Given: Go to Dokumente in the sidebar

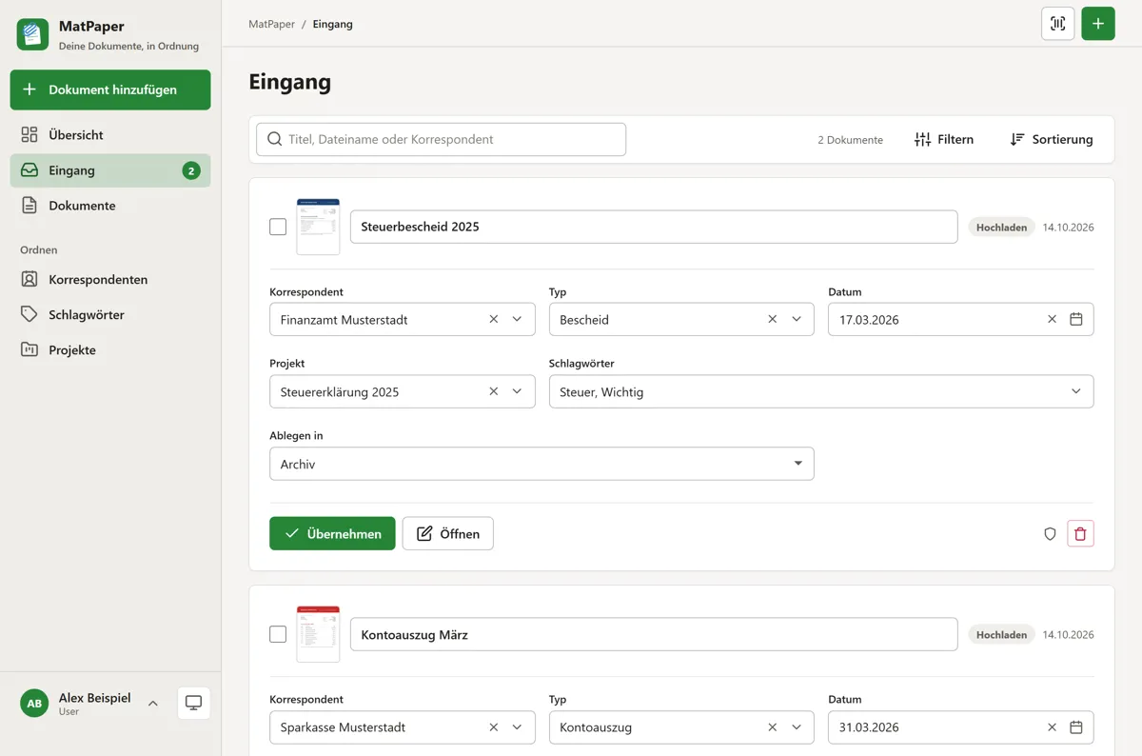Looking at the screenshot, I should [110, 206].
